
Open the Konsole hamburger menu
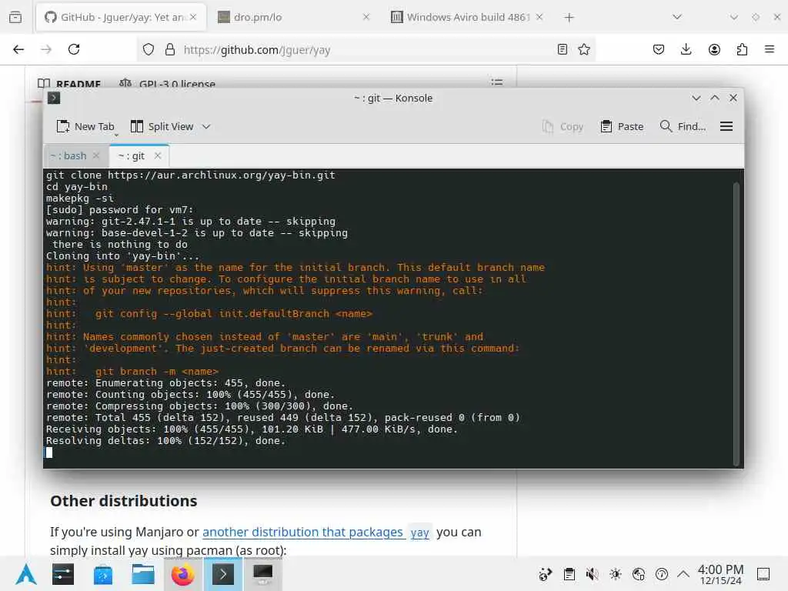click(726, 127)
